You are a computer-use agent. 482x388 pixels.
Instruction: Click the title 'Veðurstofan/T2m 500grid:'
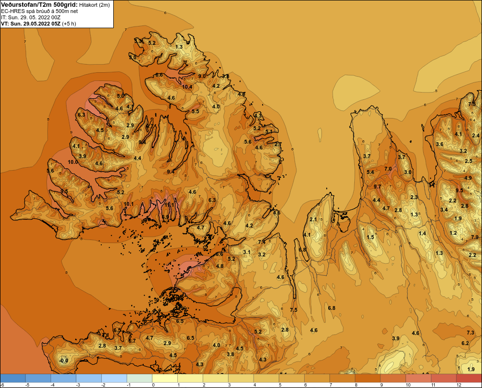[40, 5]
